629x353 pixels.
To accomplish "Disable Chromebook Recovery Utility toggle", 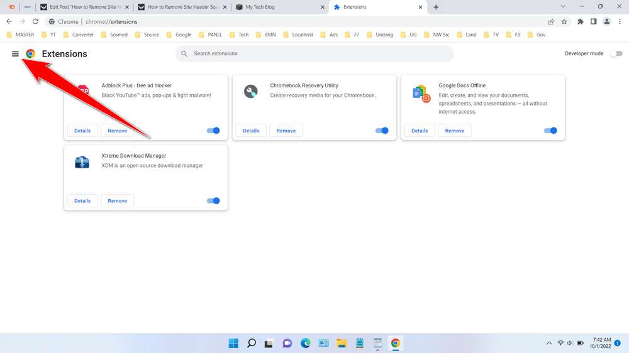I will coord(382,131).
